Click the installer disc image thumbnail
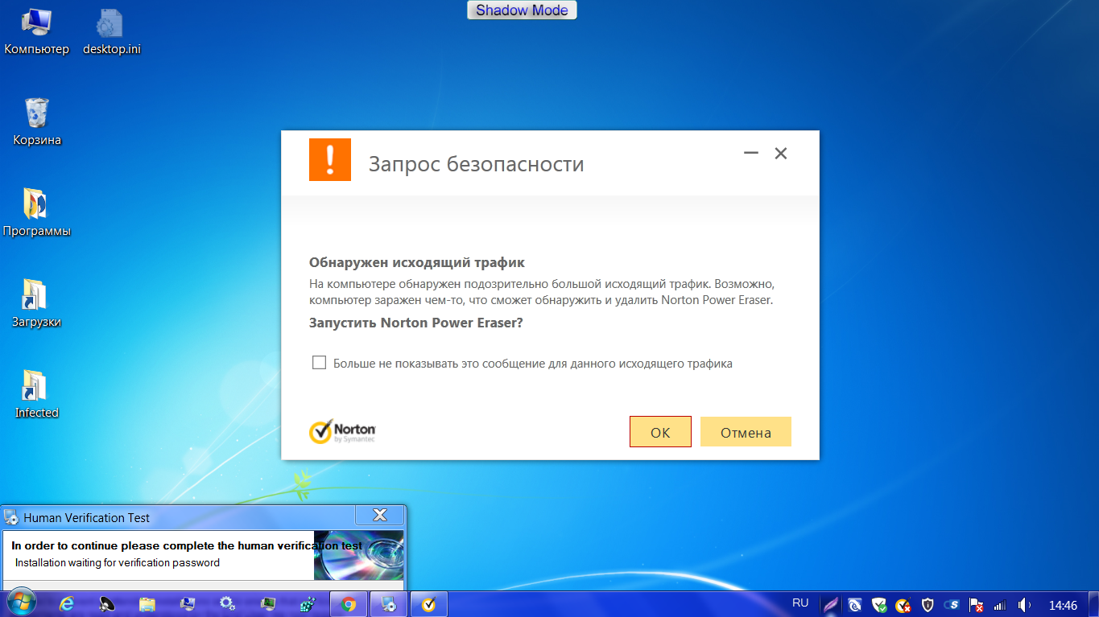 pyautogui.click(x=358, y=555)
